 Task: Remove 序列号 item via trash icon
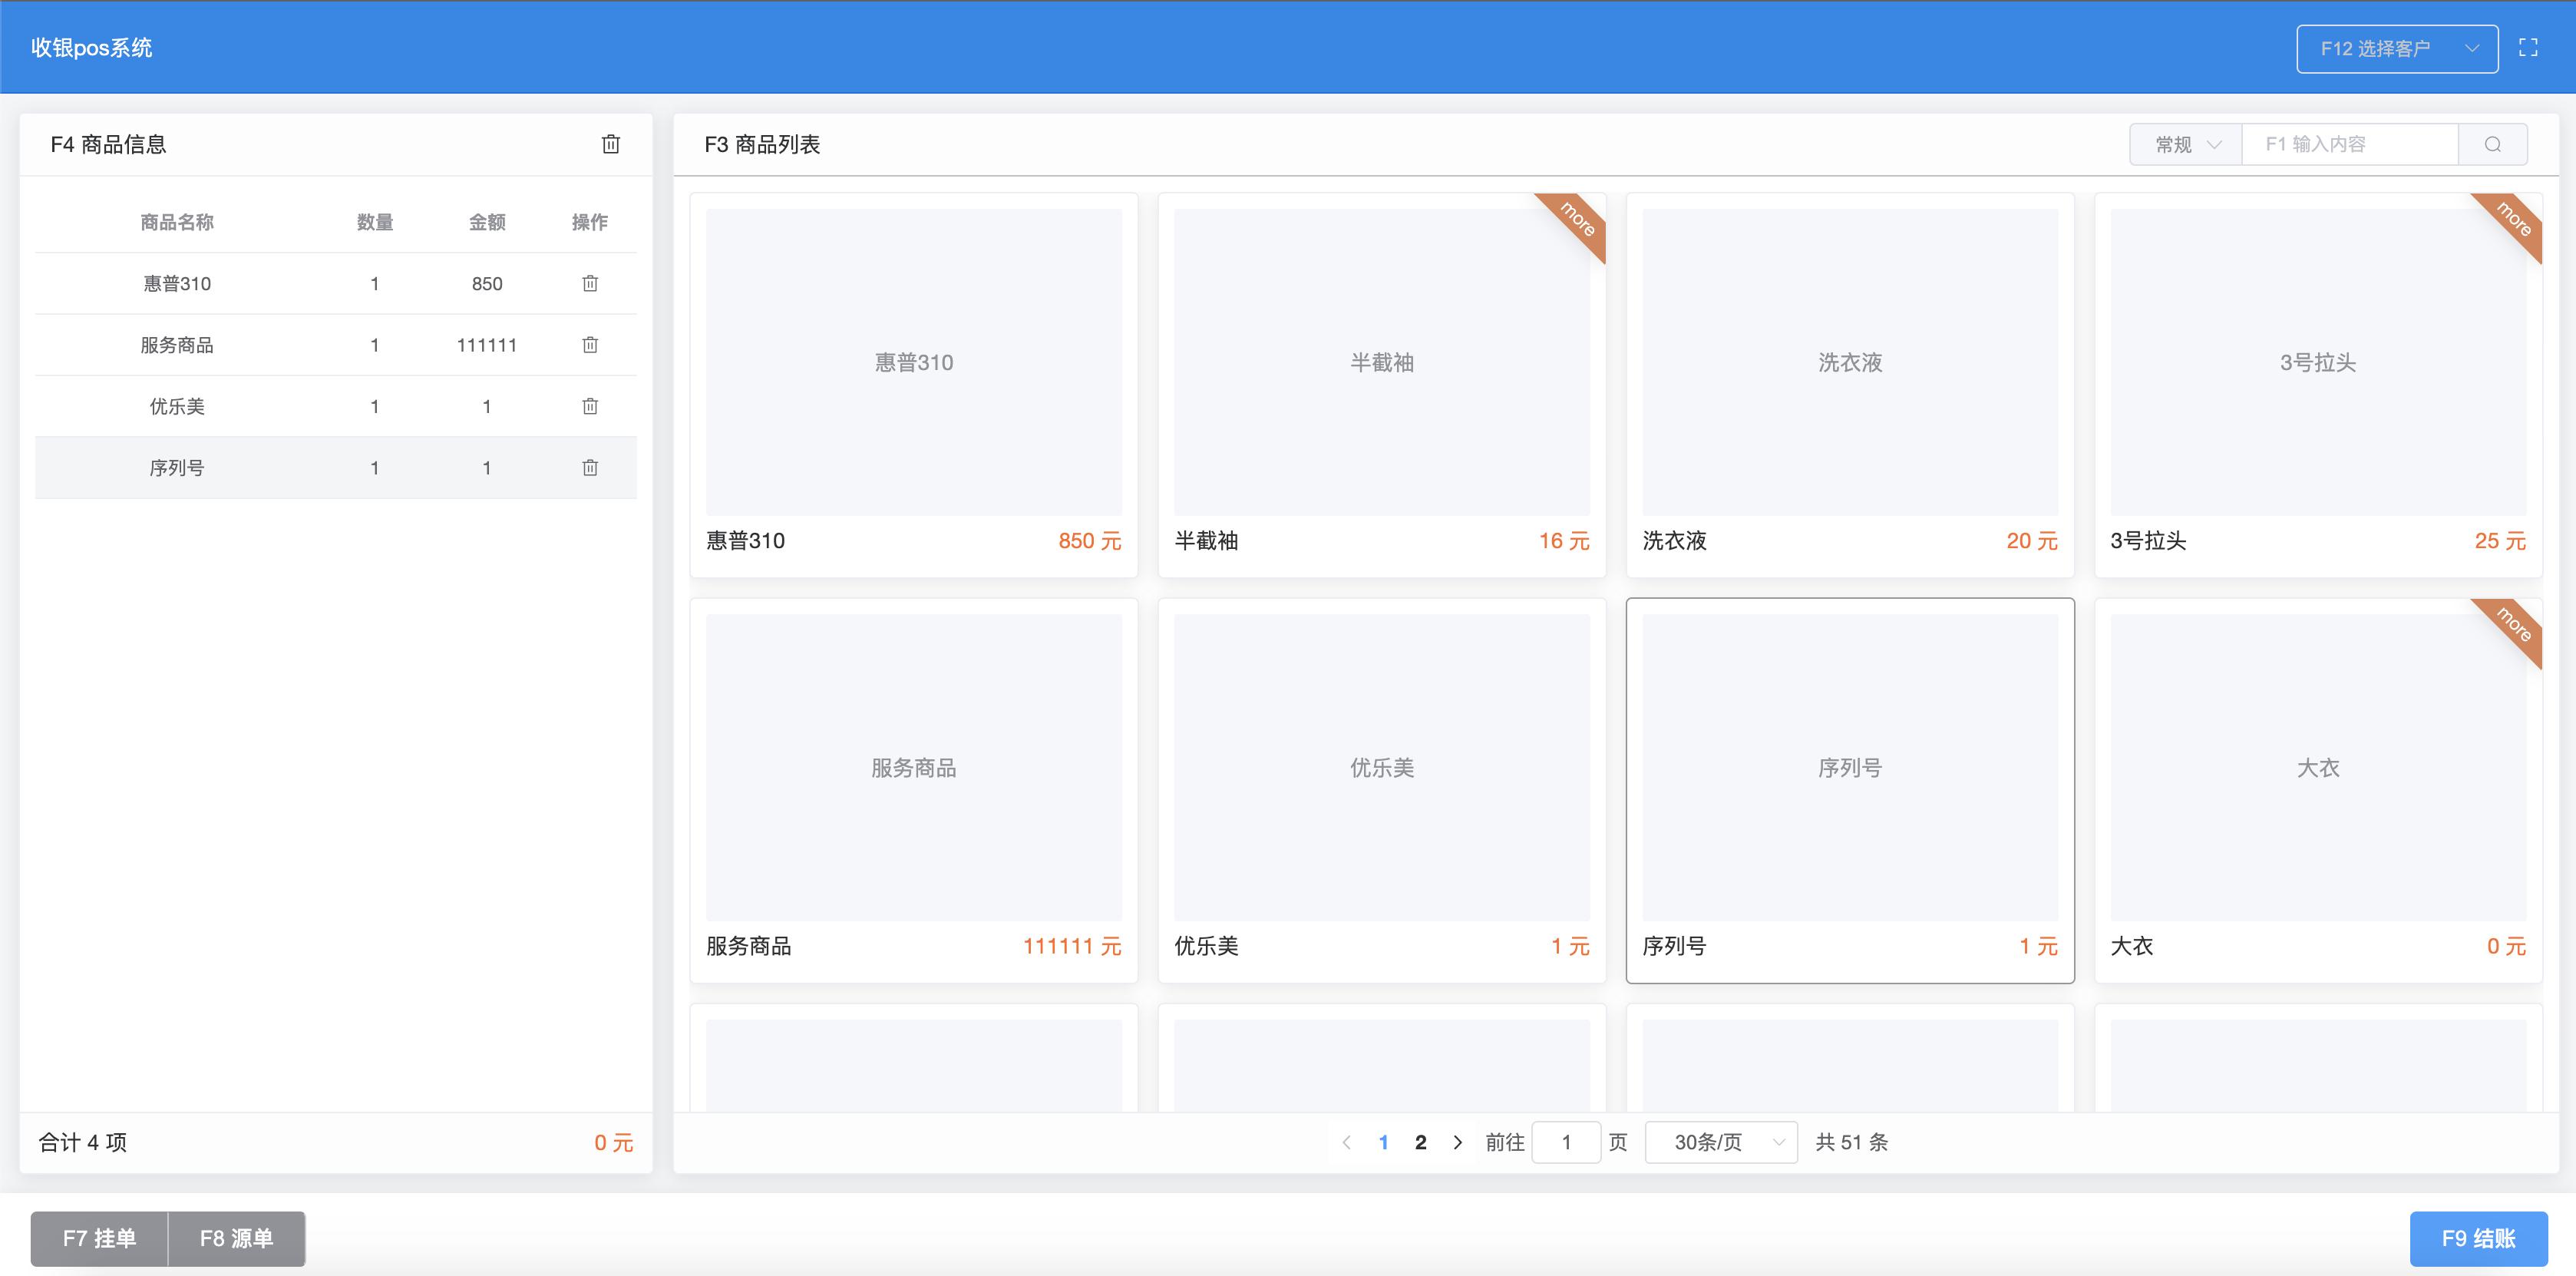tap(591, 467)
